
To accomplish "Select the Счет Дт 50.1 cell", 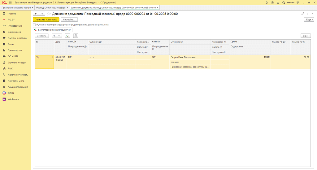I will click(x=77, y=57).
